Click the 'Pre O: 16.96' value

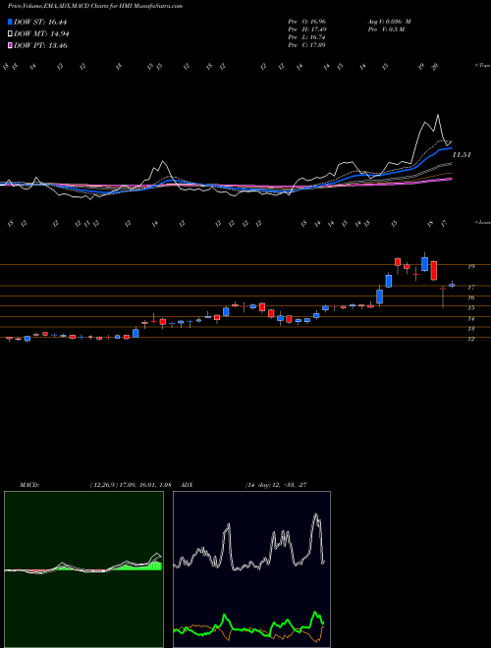[307, 22]
